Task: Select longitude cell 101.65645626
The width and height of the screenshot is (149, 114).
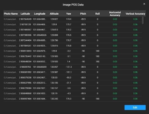Action: [x=40, y=35]
